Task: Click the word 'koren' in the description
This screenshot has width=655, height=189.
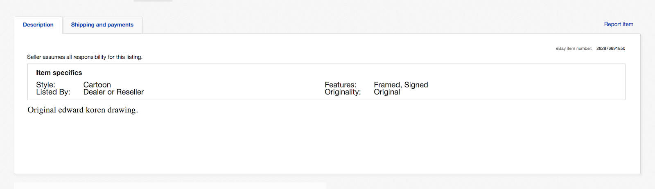Action: (95, 110)
